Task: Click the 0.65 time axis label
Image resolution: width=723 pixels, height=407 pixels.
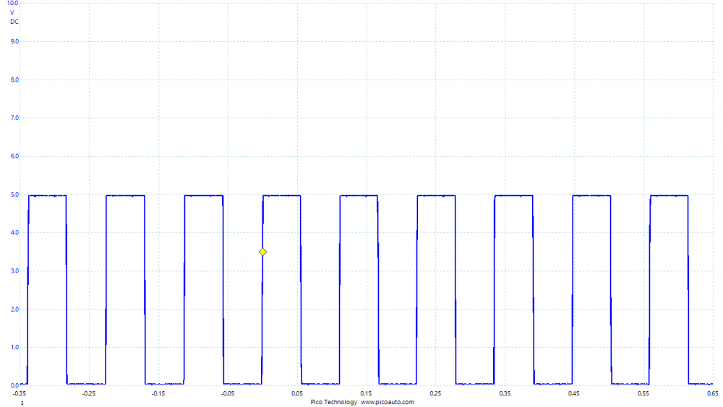Action: [712, 394]
